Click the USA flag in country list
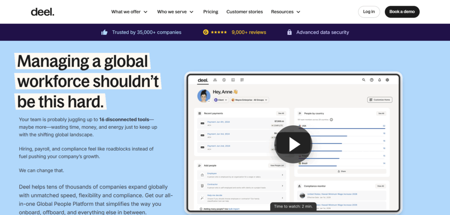This screenshot has height=215, width=450. pos(300,126)
